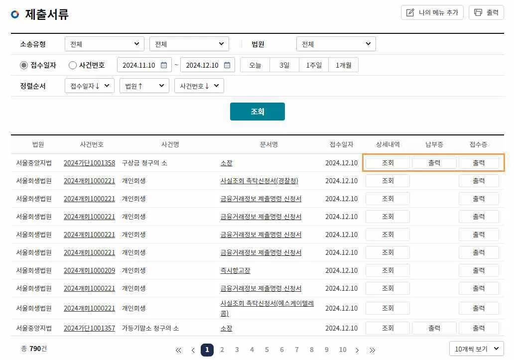This screenshot has width=514, height=360.
Task: Click 접수증 출력 for case 2024가단1001358
Action: [x=479, y=163]
